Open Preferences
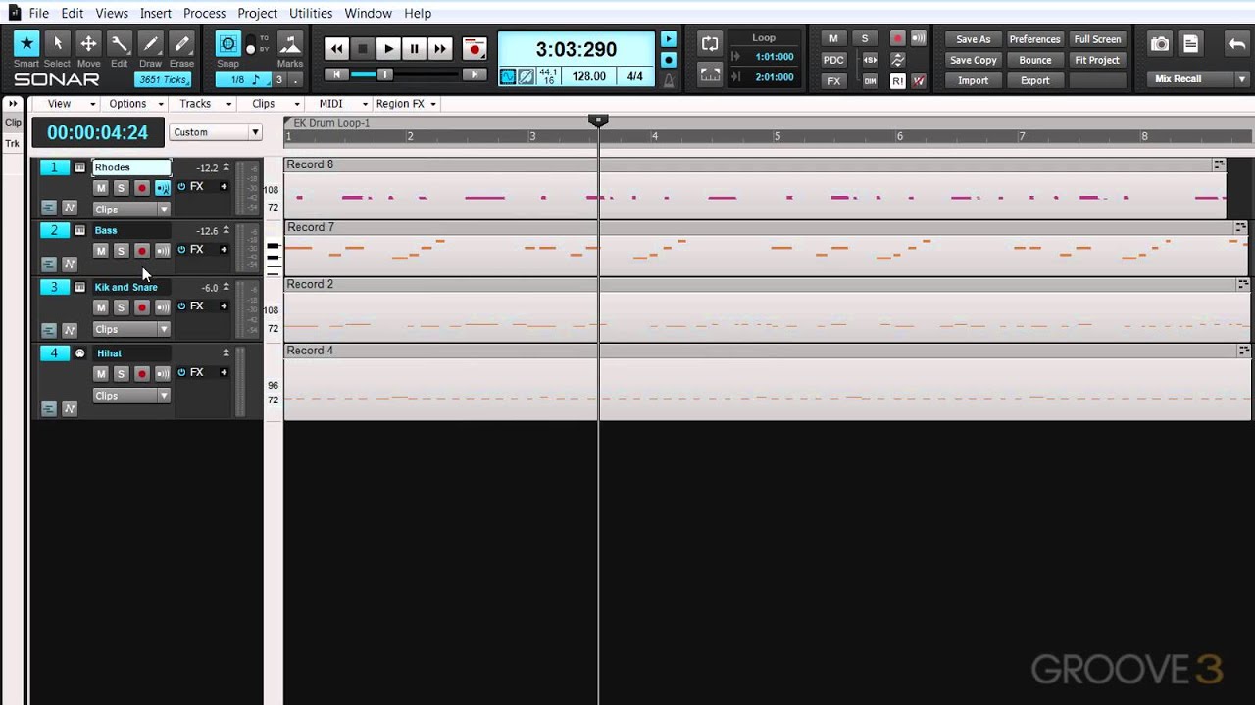This screenshot has width=1255, height=705. (1034, 39)
